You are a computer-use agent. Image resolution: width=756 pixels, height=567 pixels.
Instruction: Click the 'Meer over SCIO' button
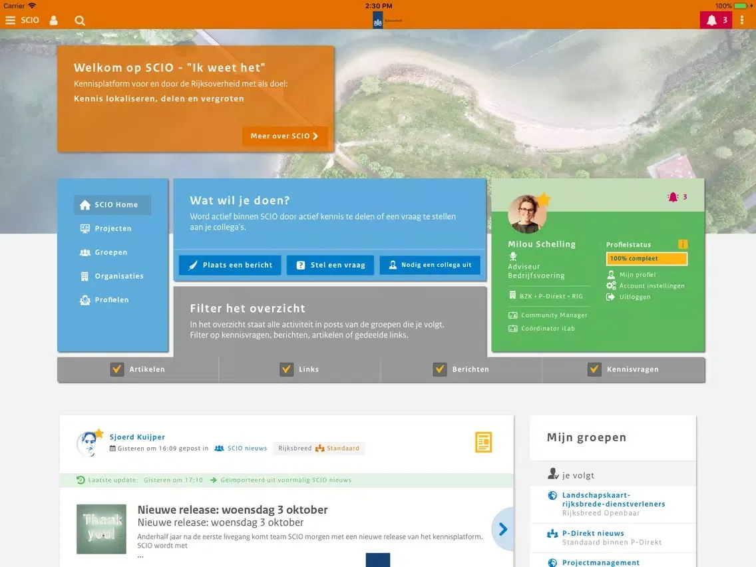tap(285, 136)
